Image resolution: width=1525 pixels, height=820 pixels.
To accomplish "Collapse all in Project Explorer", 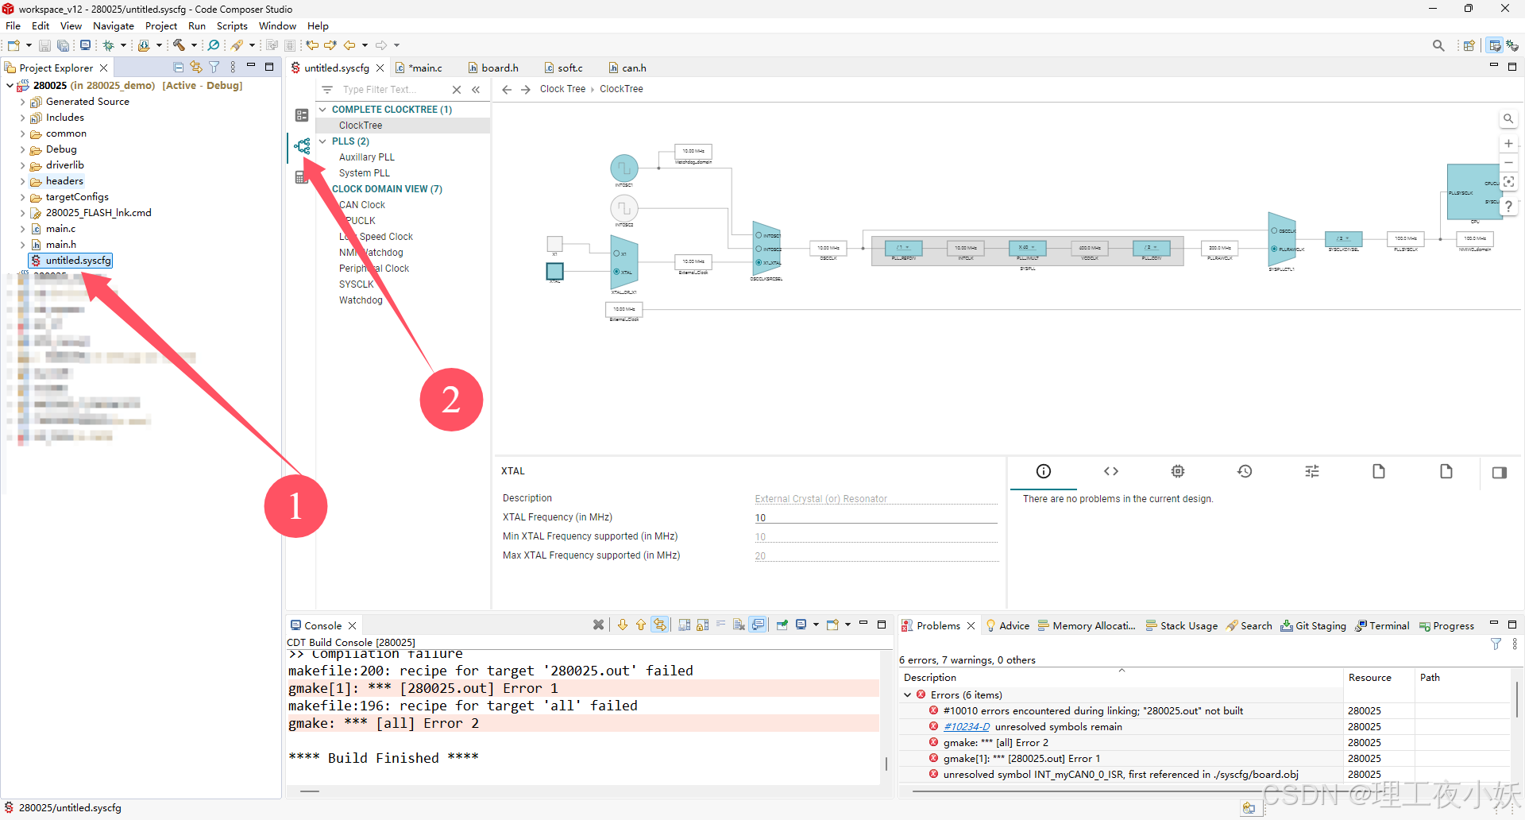I will click(x=178, y=68).
